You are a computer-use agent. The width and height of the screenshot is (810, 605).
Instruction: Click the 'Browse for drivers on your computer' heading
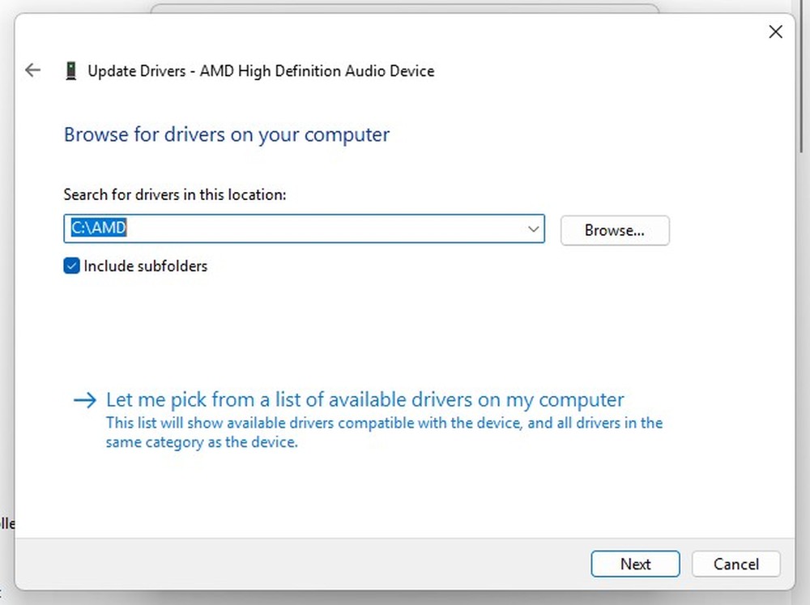click(x=227, y=134)
